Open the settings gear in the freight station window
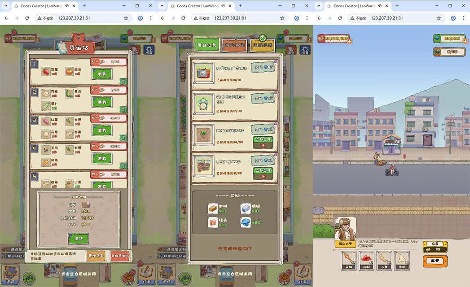470x287 pixels. point(149,50)
